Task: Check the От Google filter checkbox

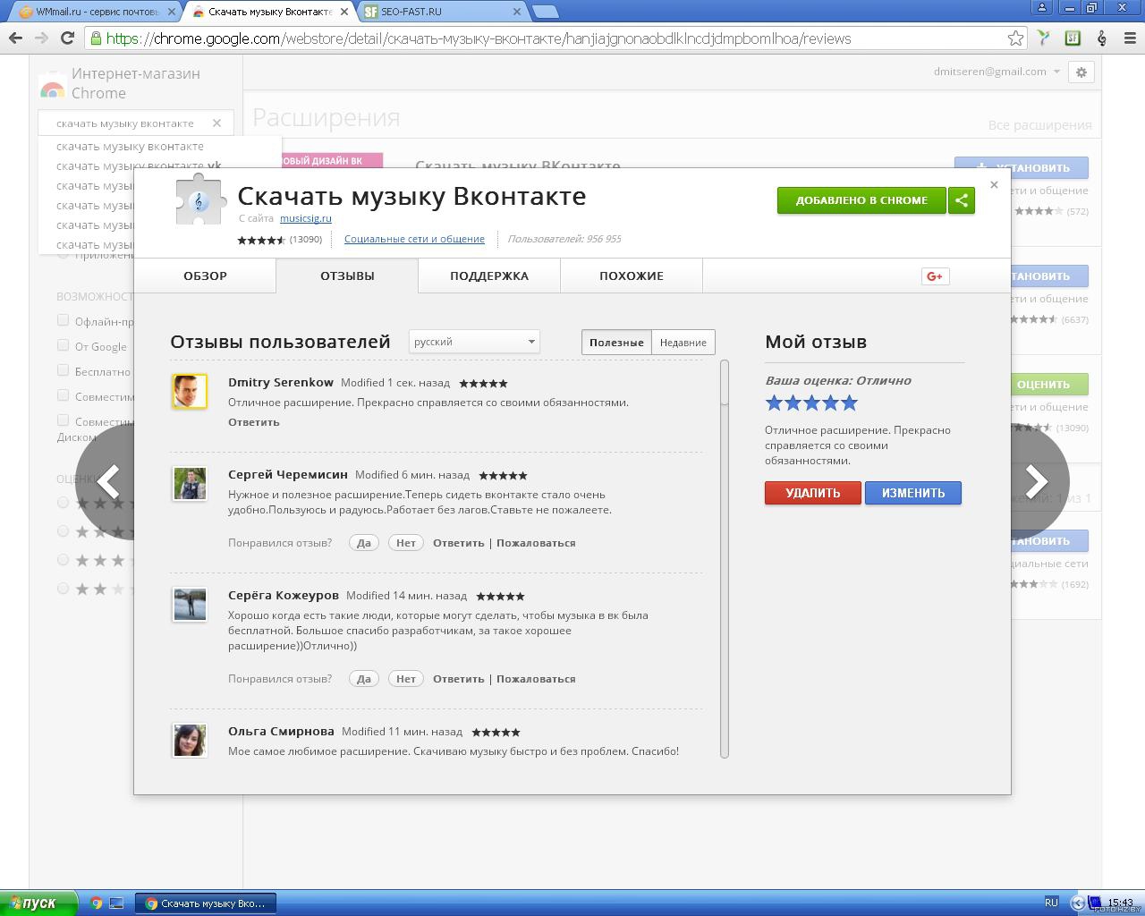Action: pos(63,345)
